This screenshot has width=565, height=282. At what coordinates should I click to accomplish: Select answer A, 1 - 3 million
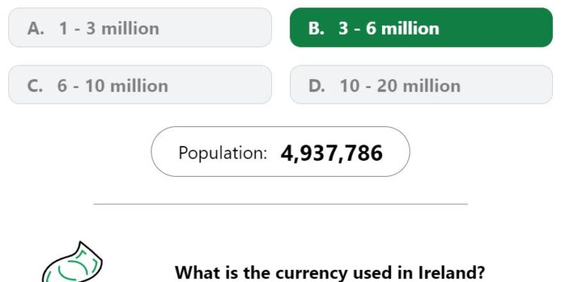[x=140, y=27]
